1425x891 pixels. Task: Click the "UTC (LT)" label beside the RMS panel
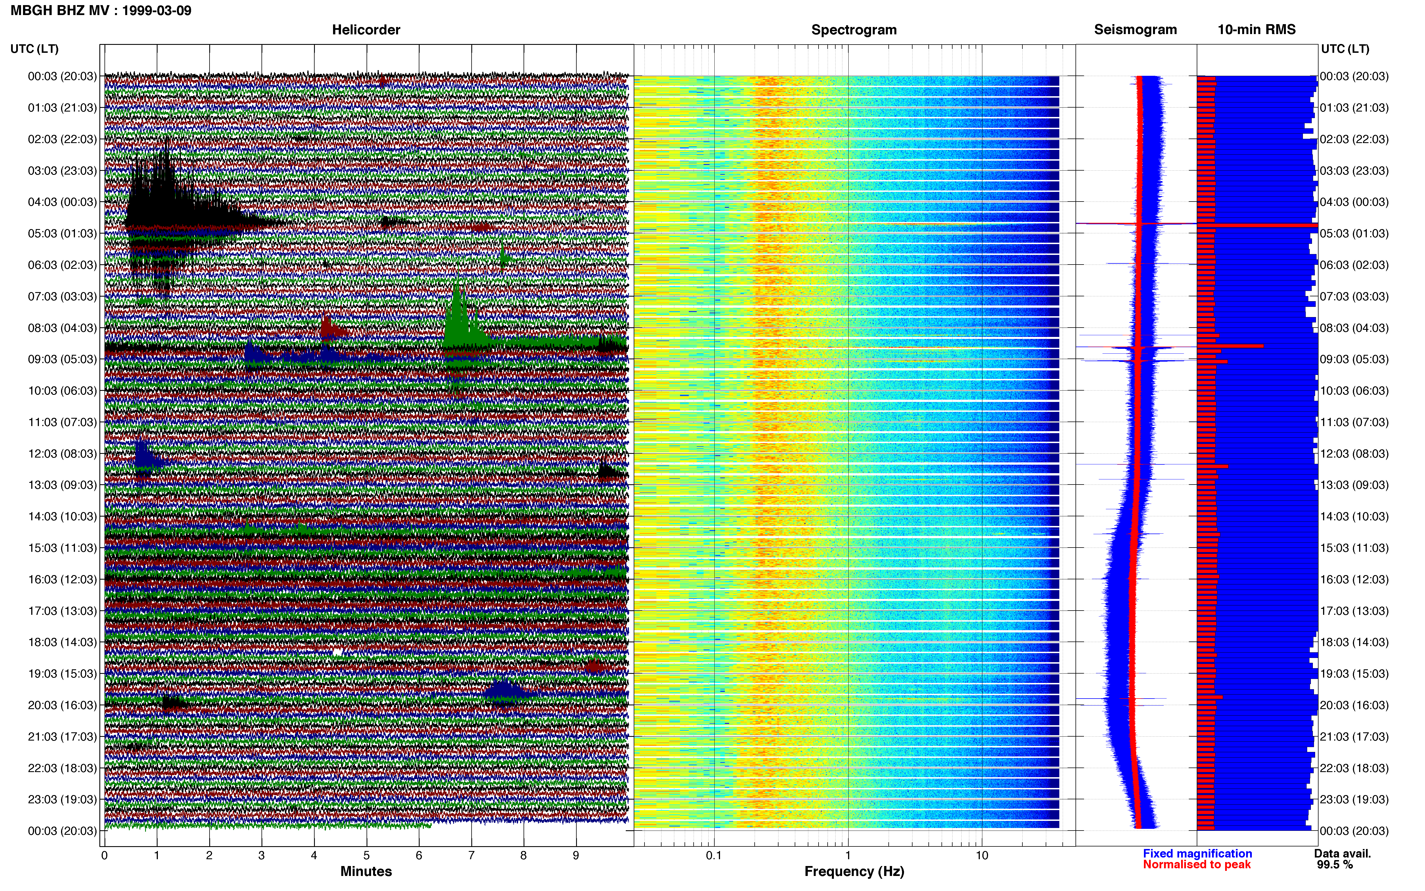pyautogui.click(x=1345, y=49)
